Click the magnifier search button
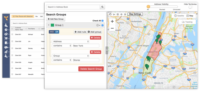200x92 pixels. pos(102,7)
